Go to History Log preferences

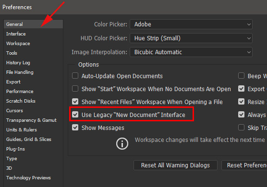pos(18,63)
